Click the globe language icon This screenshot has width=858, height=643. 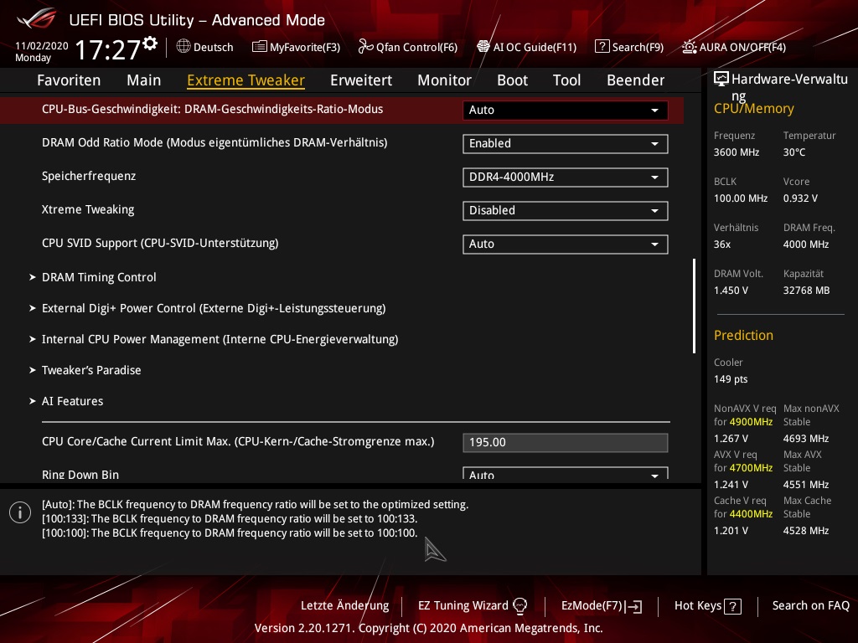pos(183,47)
